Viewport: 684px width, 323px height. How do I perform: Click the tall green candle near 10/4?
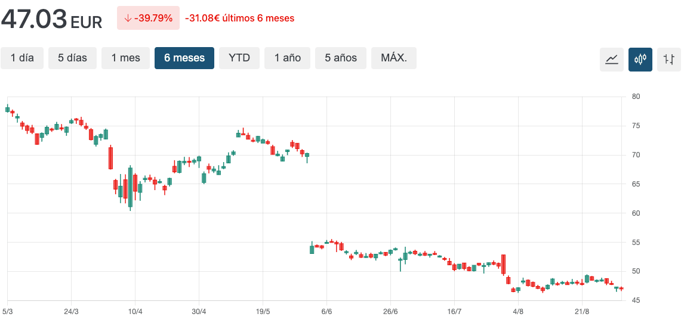[x=130, y=188]
